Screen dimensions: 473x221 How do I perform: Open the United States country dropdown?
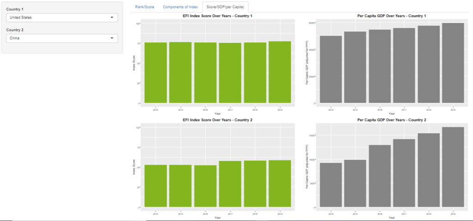(62, 18)
